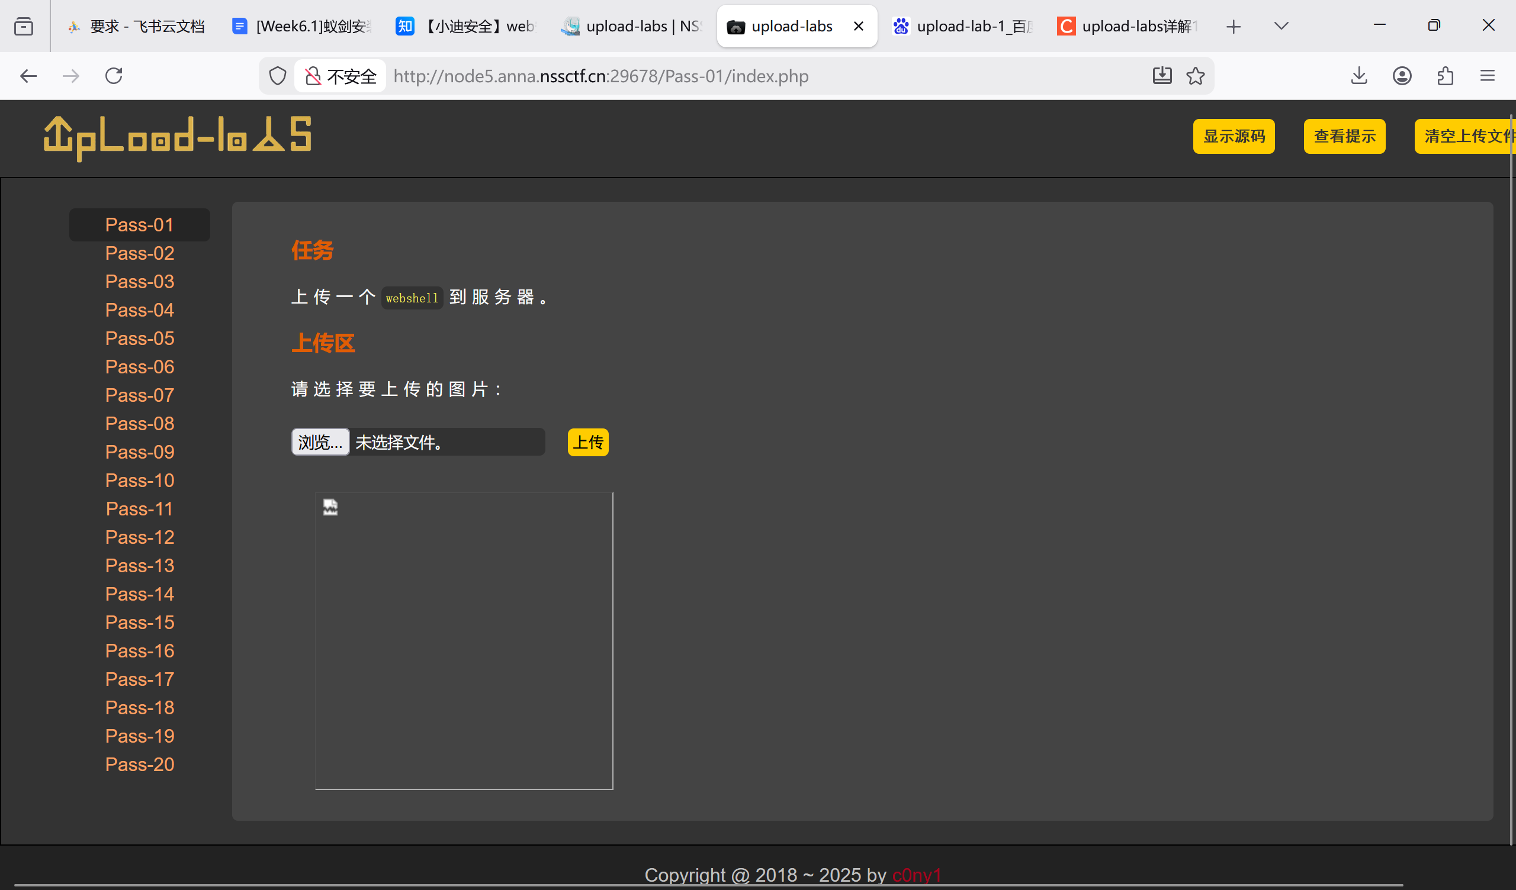Screen dimensions: 1516x890
Task: Click the reload page icon
Action: click(114, 76)
